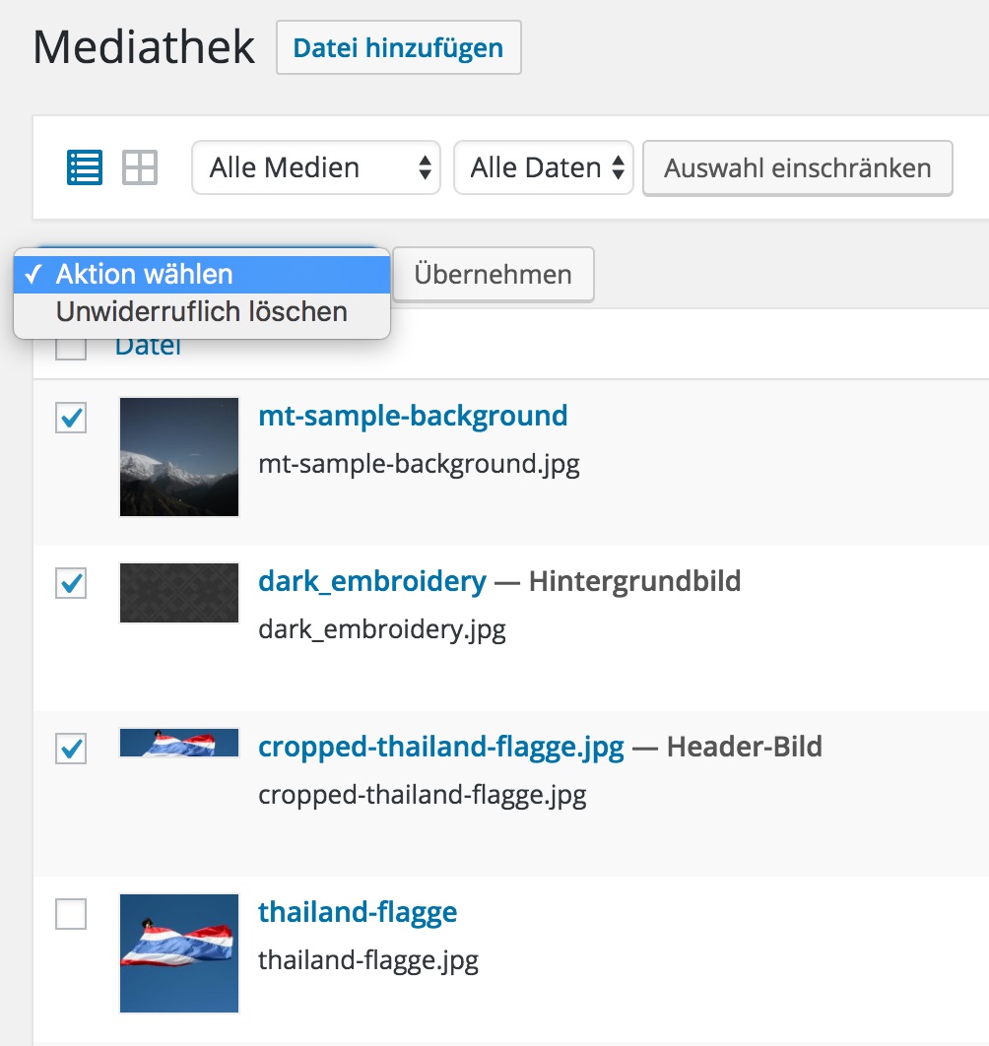Screen dimensions: 989x1046
Task: Switch to list view icon
Action: click(85, 167)
